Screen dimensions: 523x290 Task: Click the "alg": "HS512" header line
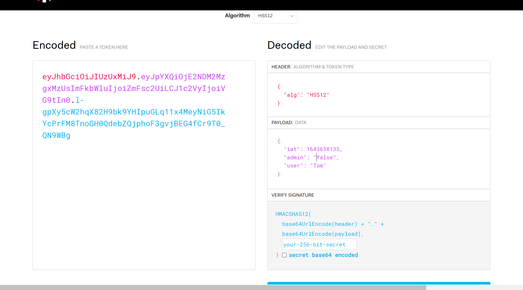point(306,95)
